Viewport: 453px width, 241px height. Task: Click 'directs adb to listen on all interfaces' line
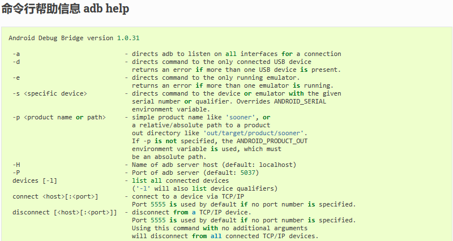tap(237, 54)
